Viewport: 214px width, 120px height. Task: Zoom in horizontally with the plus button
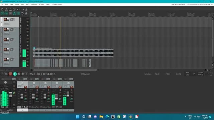(x=208, y=70)
